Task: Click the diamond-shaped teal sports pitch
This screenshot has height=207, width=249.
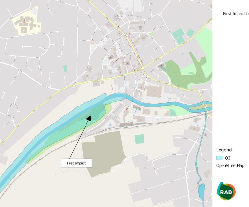Action: tap(190, 33)
